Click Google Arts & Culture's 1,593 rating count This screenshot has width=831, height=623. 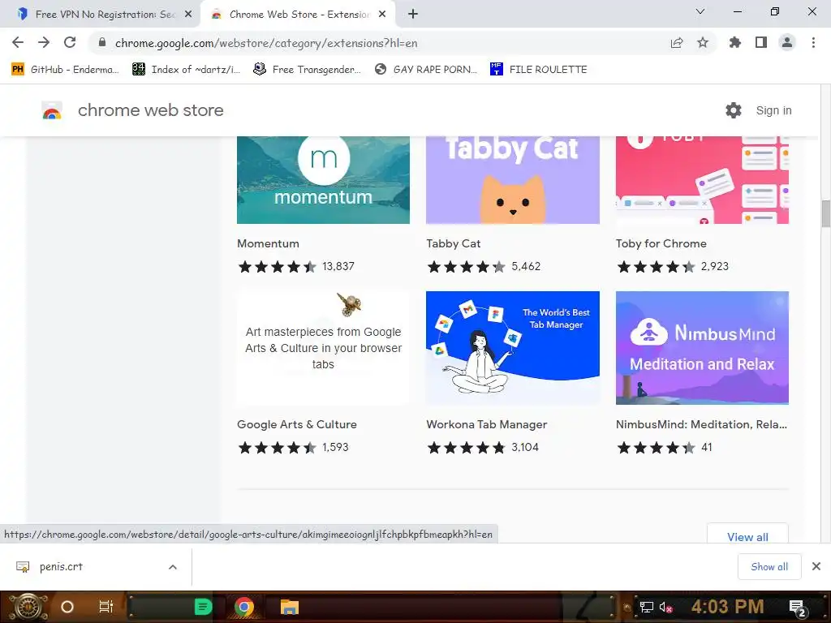click(x=335, y=447)
